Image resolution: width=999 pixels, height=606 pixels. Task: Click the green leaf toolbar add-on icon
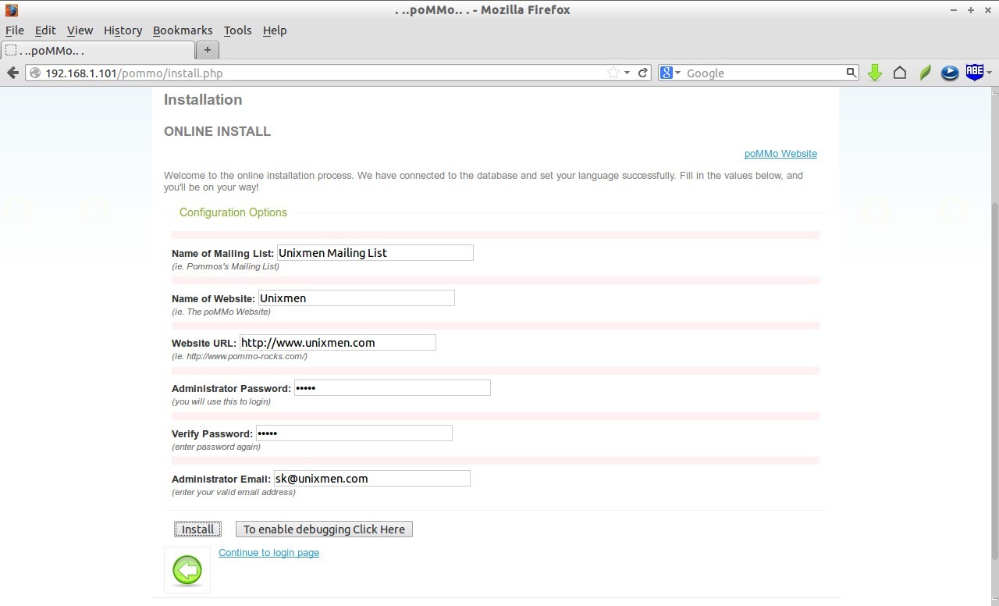point(925,73)
